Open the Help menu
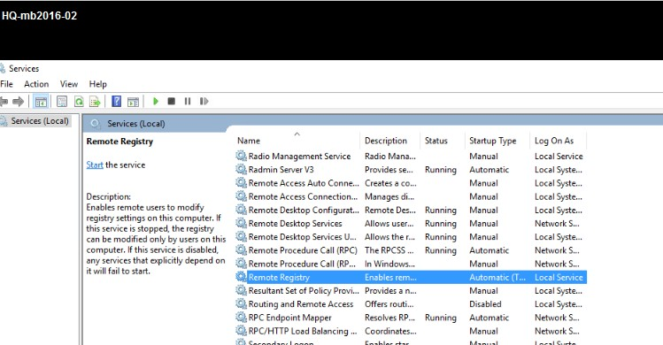 pyautogui.click(x=97, y=84)
